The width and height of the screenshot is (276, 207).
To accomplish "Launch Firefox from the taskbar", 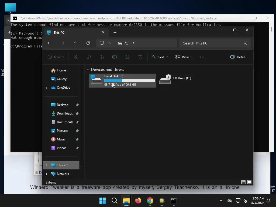I will click(138, 201).
